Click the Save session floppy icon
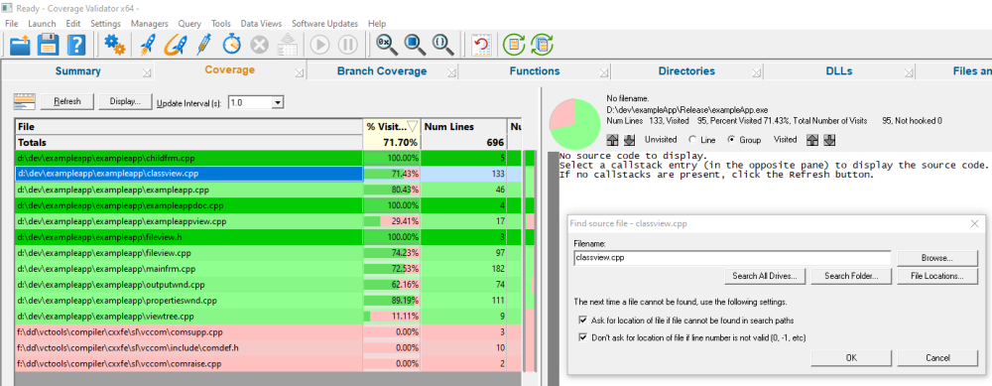992x386 pixels. [48, 45]
